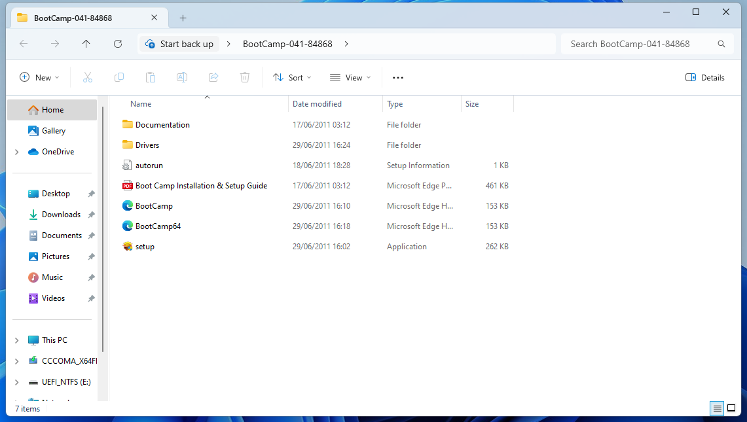Minimize the File Explorer window
Screen dimensions: 747x422
coord(666,12)
